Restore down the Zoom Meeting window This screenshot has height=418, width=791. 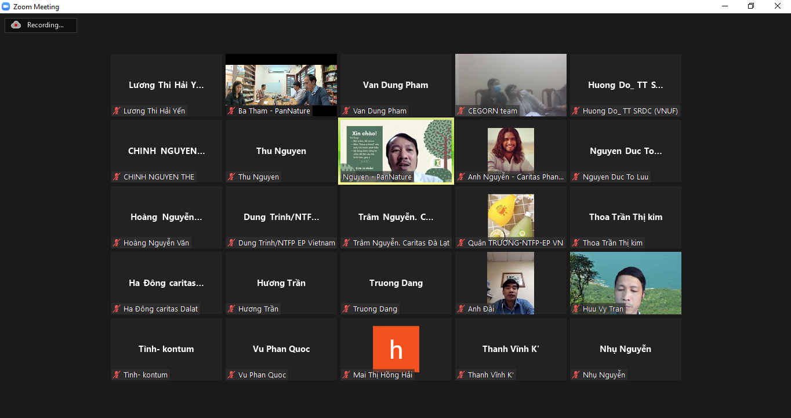coord(751,6)
